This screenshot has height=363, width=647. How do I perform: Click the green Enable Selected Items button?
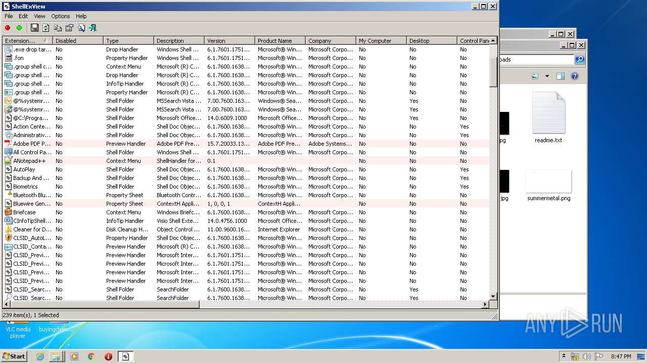point(19,28)
